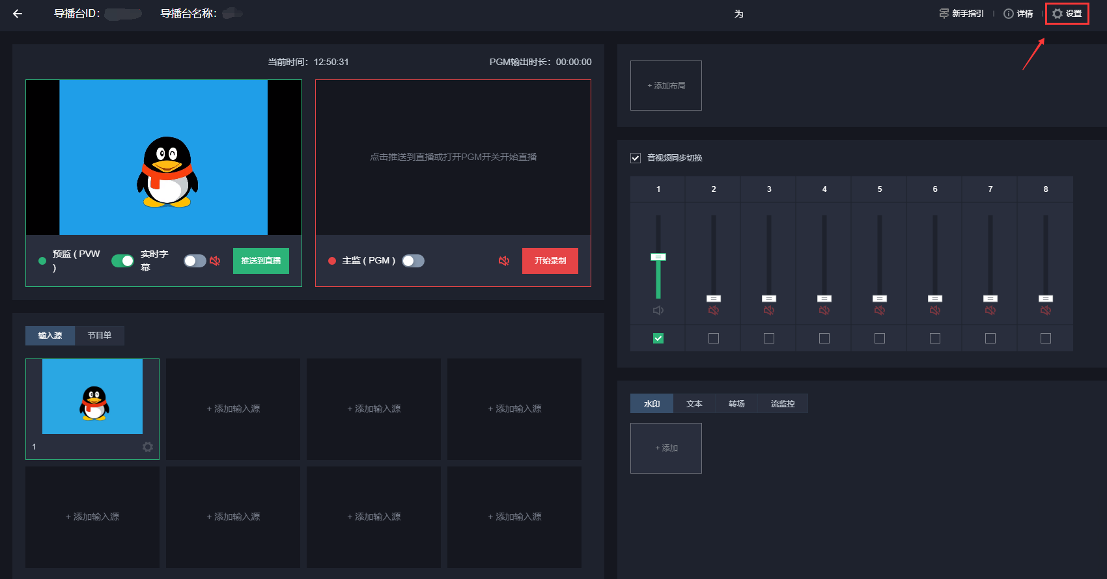This screenshot has width=1107, height=579.
Task: Add an input source in the second slot
Action: 233,409
